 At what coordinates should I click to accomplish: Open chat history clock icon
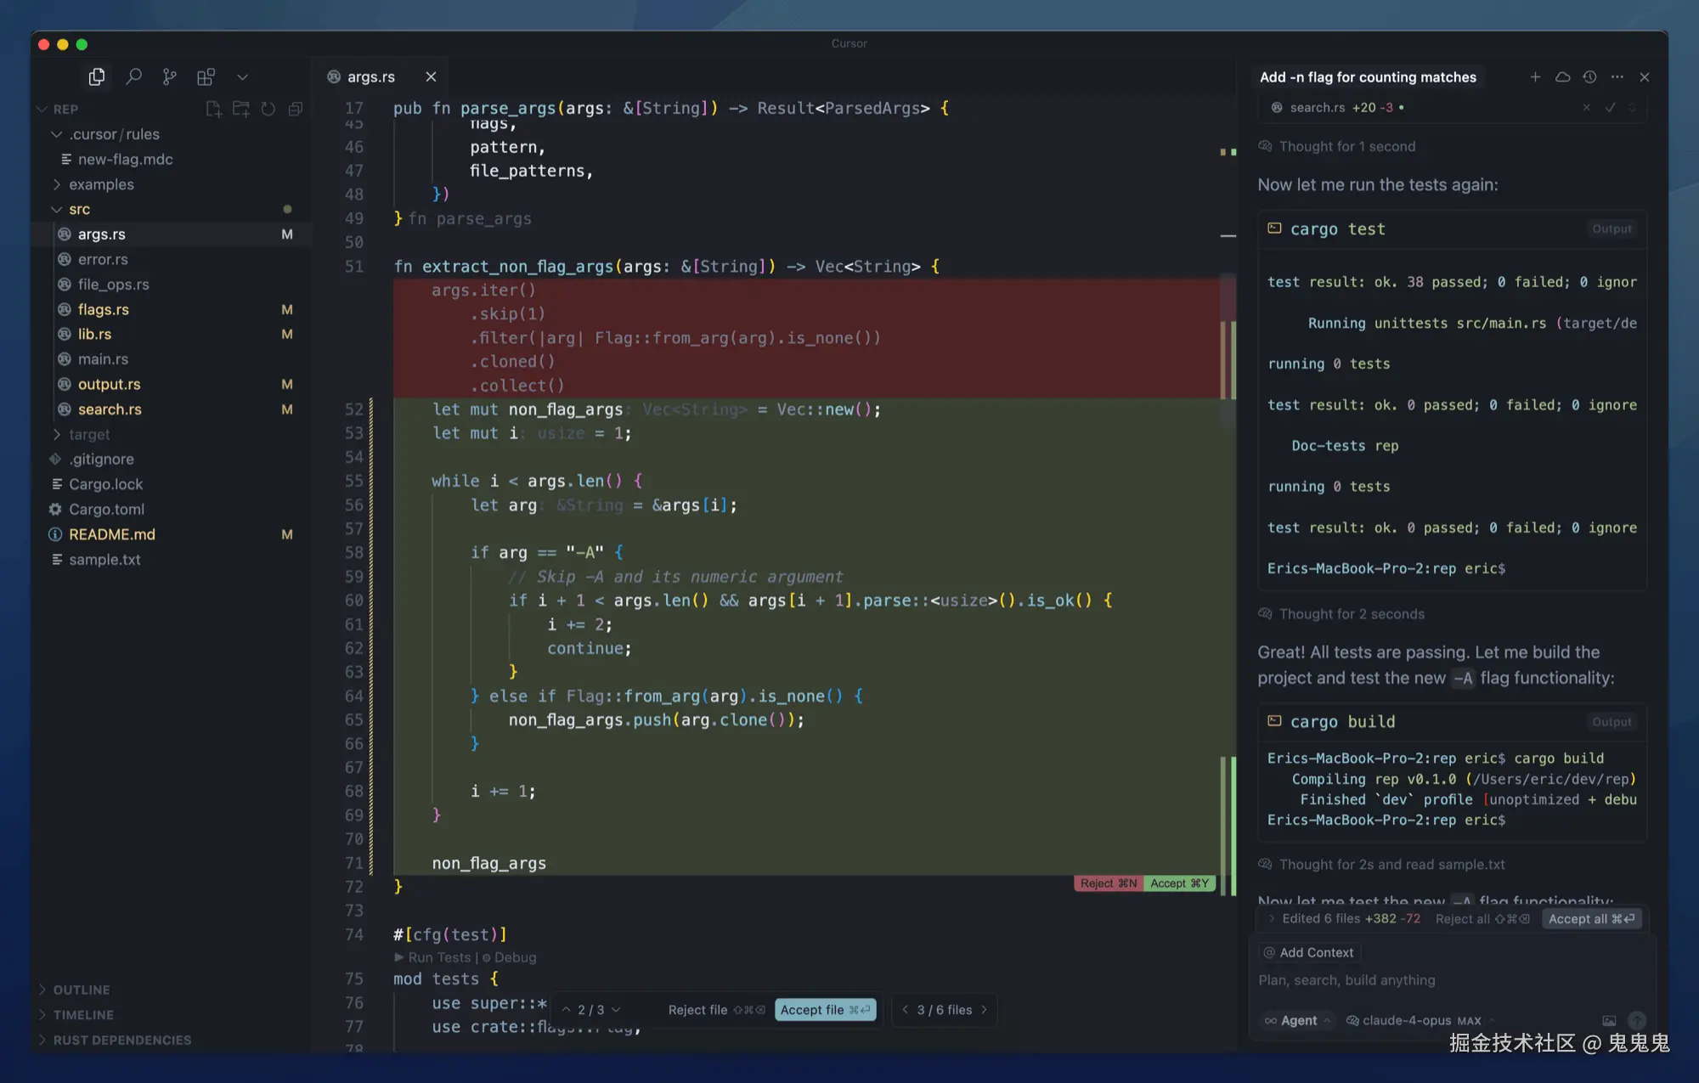coord(1589,77)
